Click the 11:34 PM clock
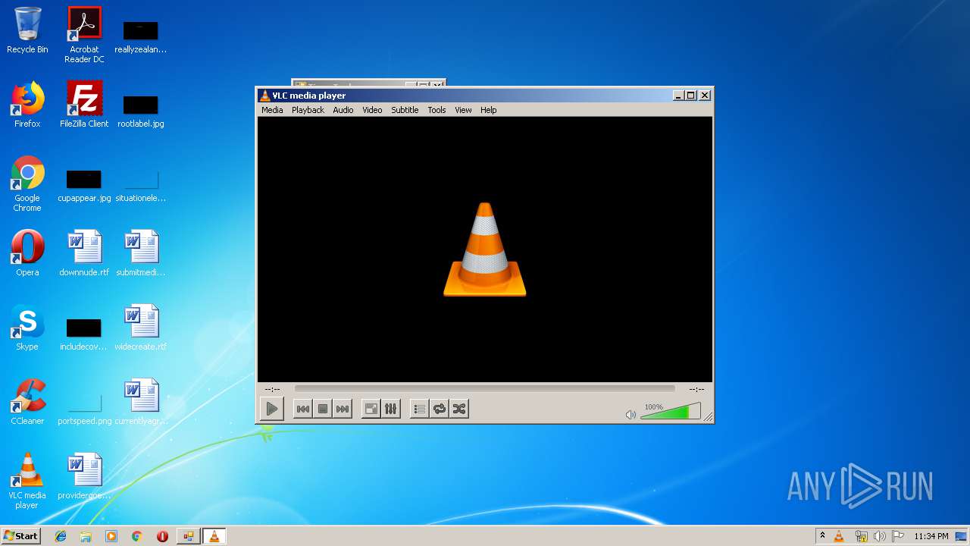The width and height of the screenshot is (970, 546). coord(931,536)
